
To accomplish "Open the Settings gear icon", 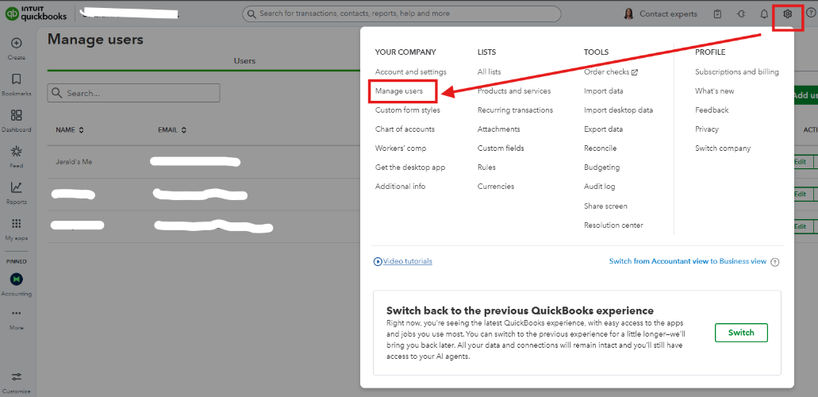I will tap(787, 13).
